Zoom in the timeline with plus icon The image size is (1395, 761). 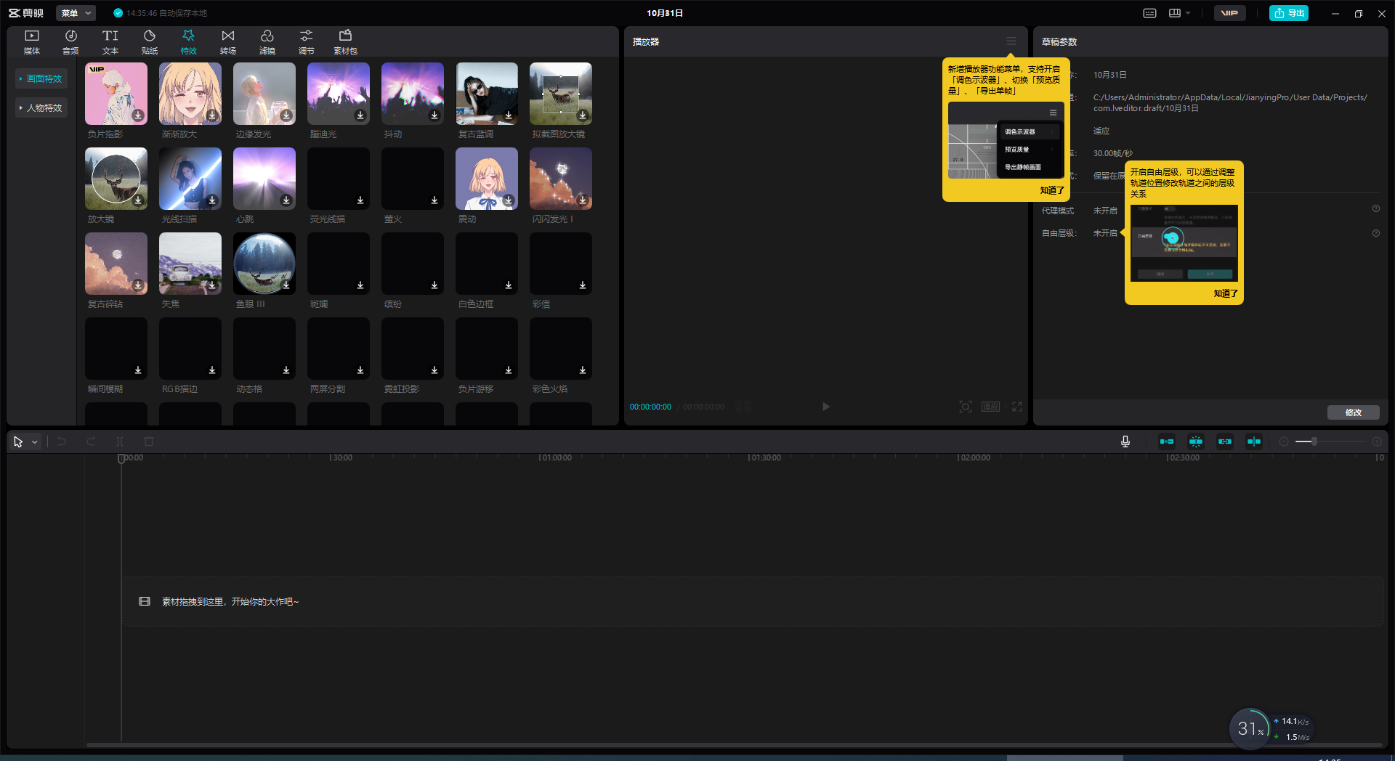[x=1377, y=441]
